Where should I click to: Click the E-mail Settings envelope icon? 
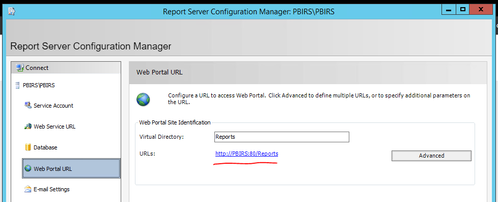(x=28, y=189)
